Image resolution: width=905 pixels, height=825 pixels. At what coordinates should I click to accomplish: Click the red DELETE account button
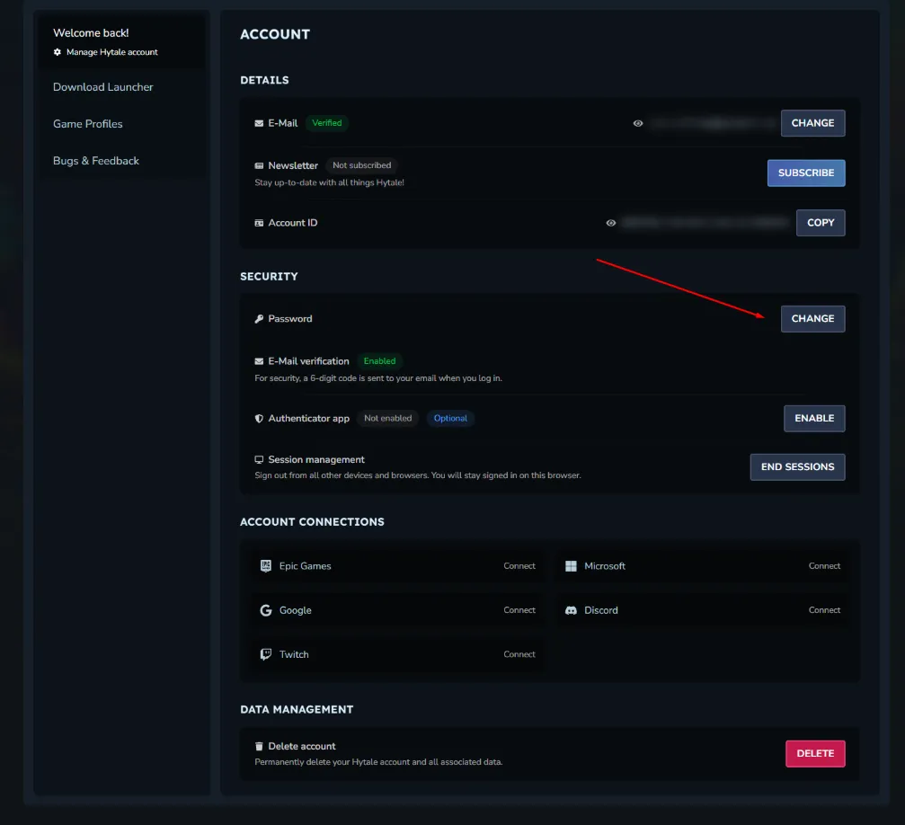click(814, 753)
